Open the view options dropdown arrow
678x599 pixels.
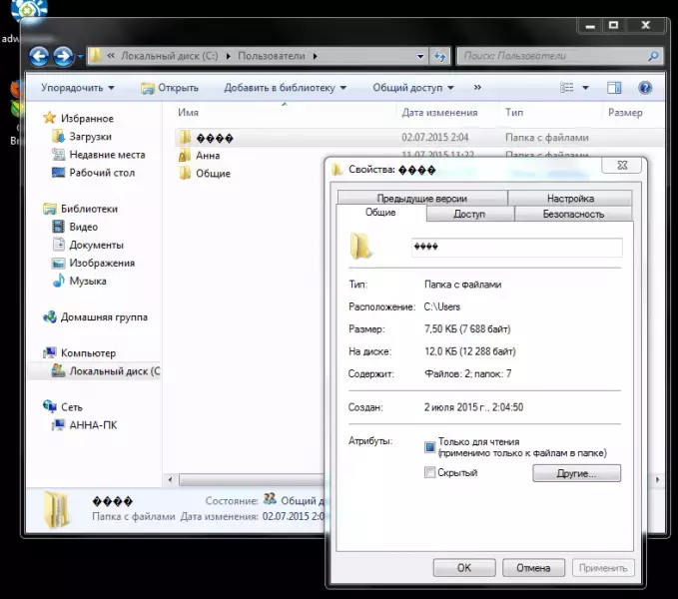[585, 88]
